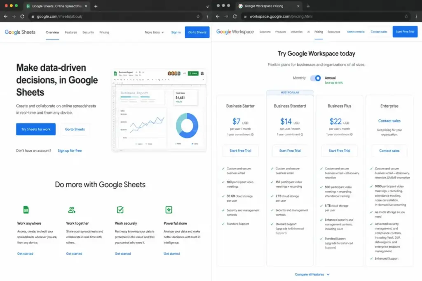Click the Work anywhere spreadsheet icon
The image size is (422, 281).
point(26,210)
